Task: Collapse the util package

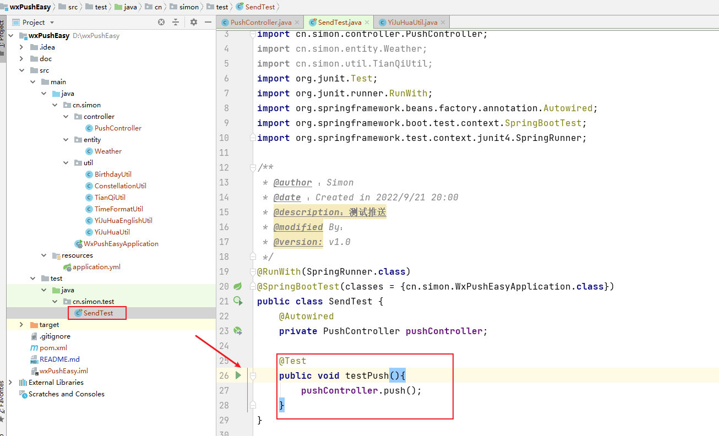Action: [66, 162]
